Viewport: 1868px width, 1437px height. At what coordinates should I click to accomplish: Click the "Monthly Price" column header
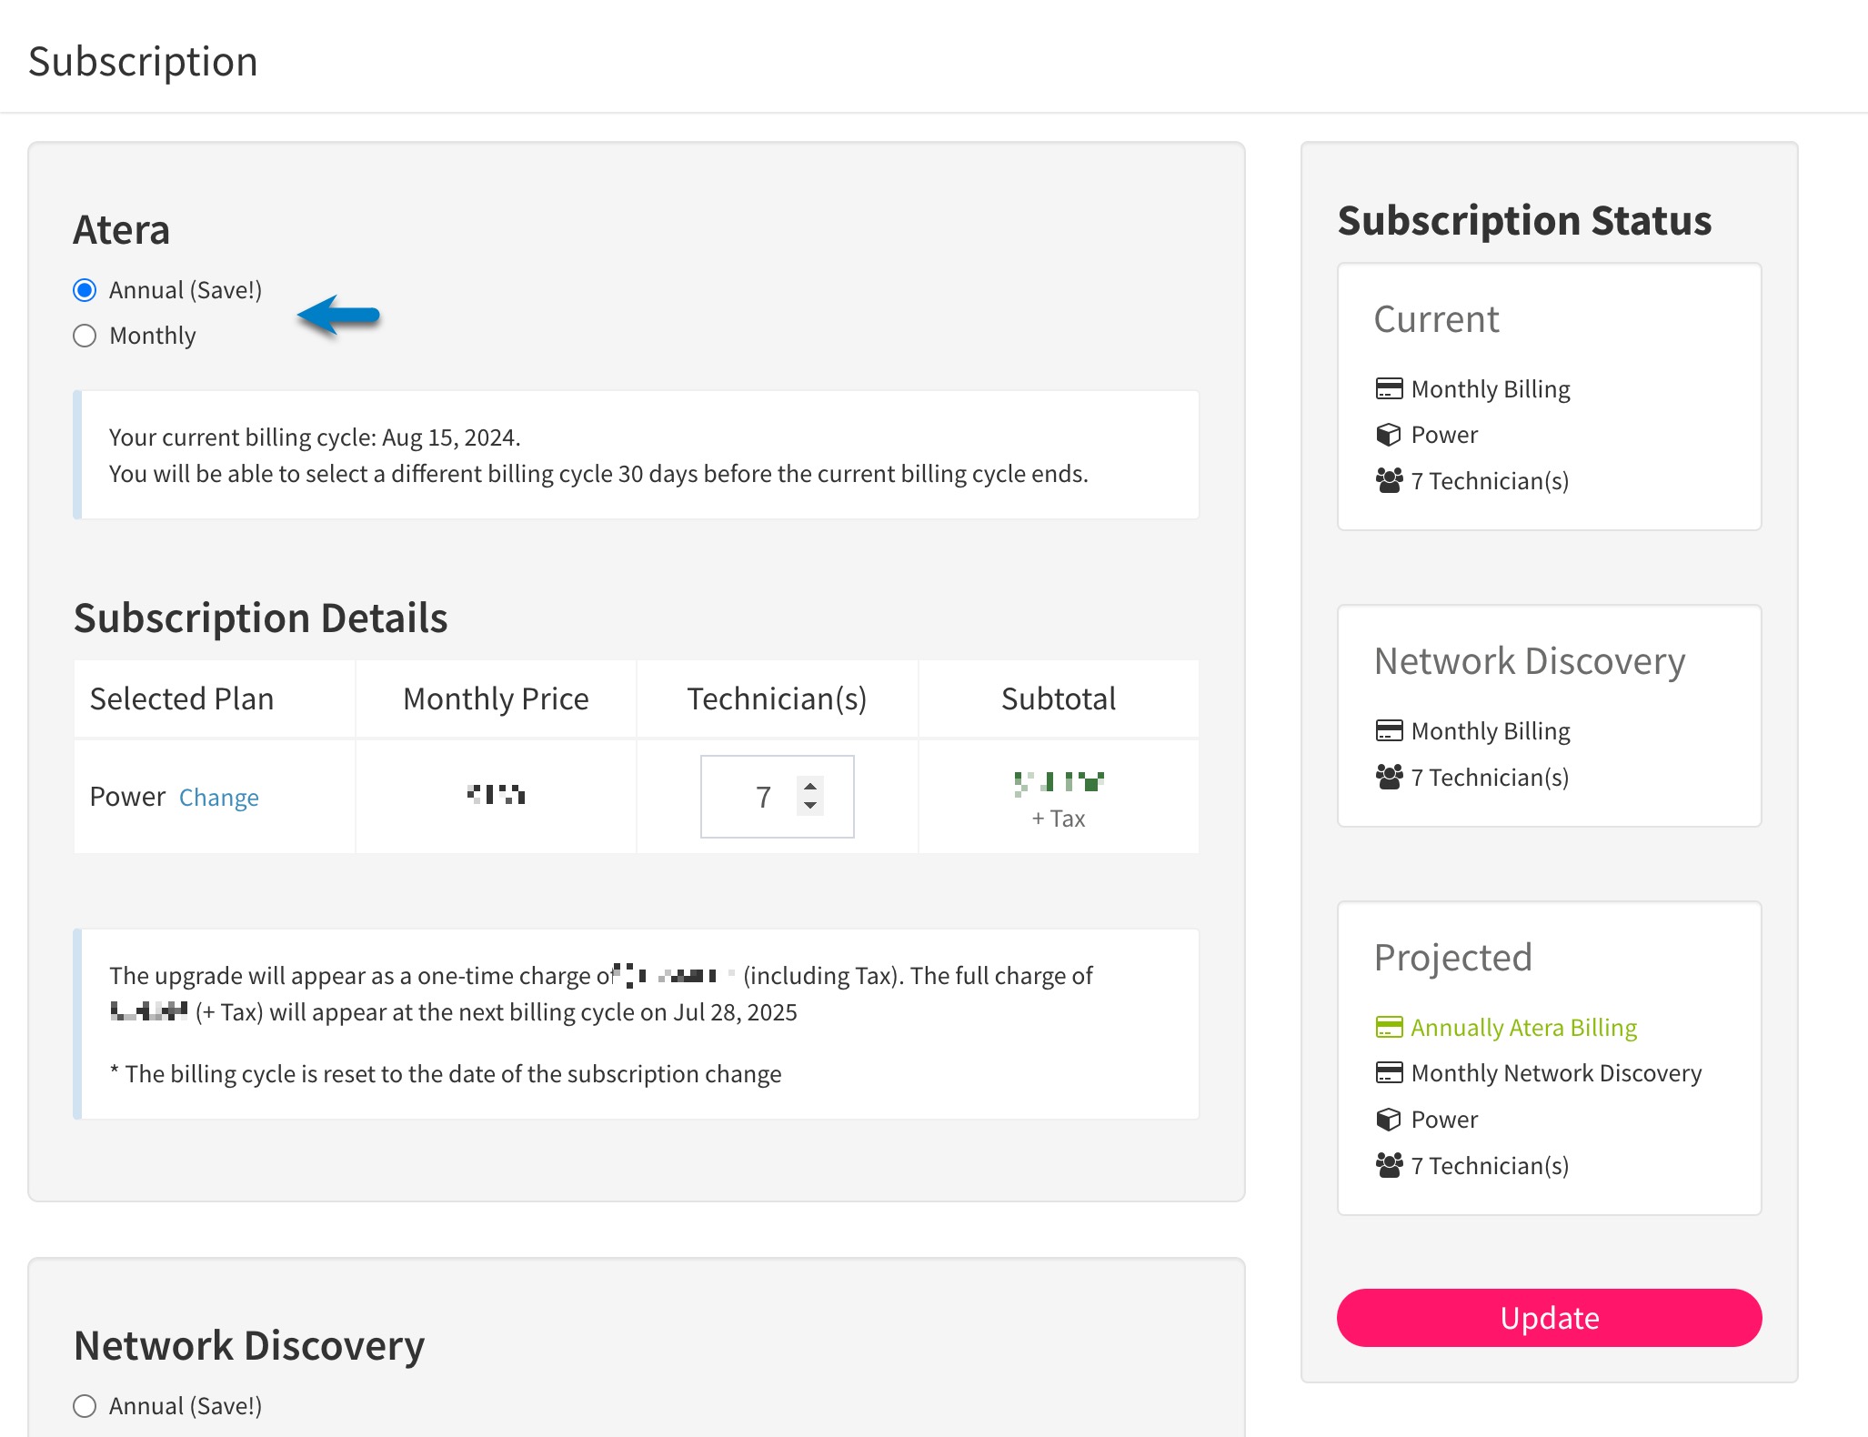coord(496,698)
